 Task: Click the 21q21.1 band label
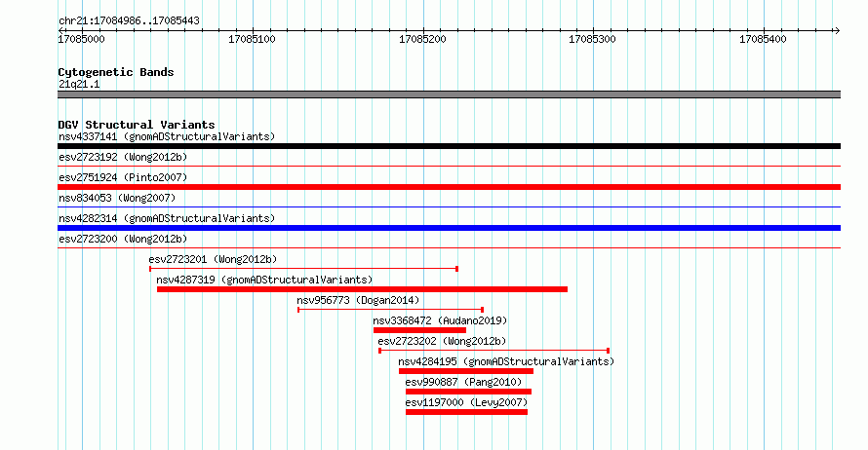pos(79,84)
